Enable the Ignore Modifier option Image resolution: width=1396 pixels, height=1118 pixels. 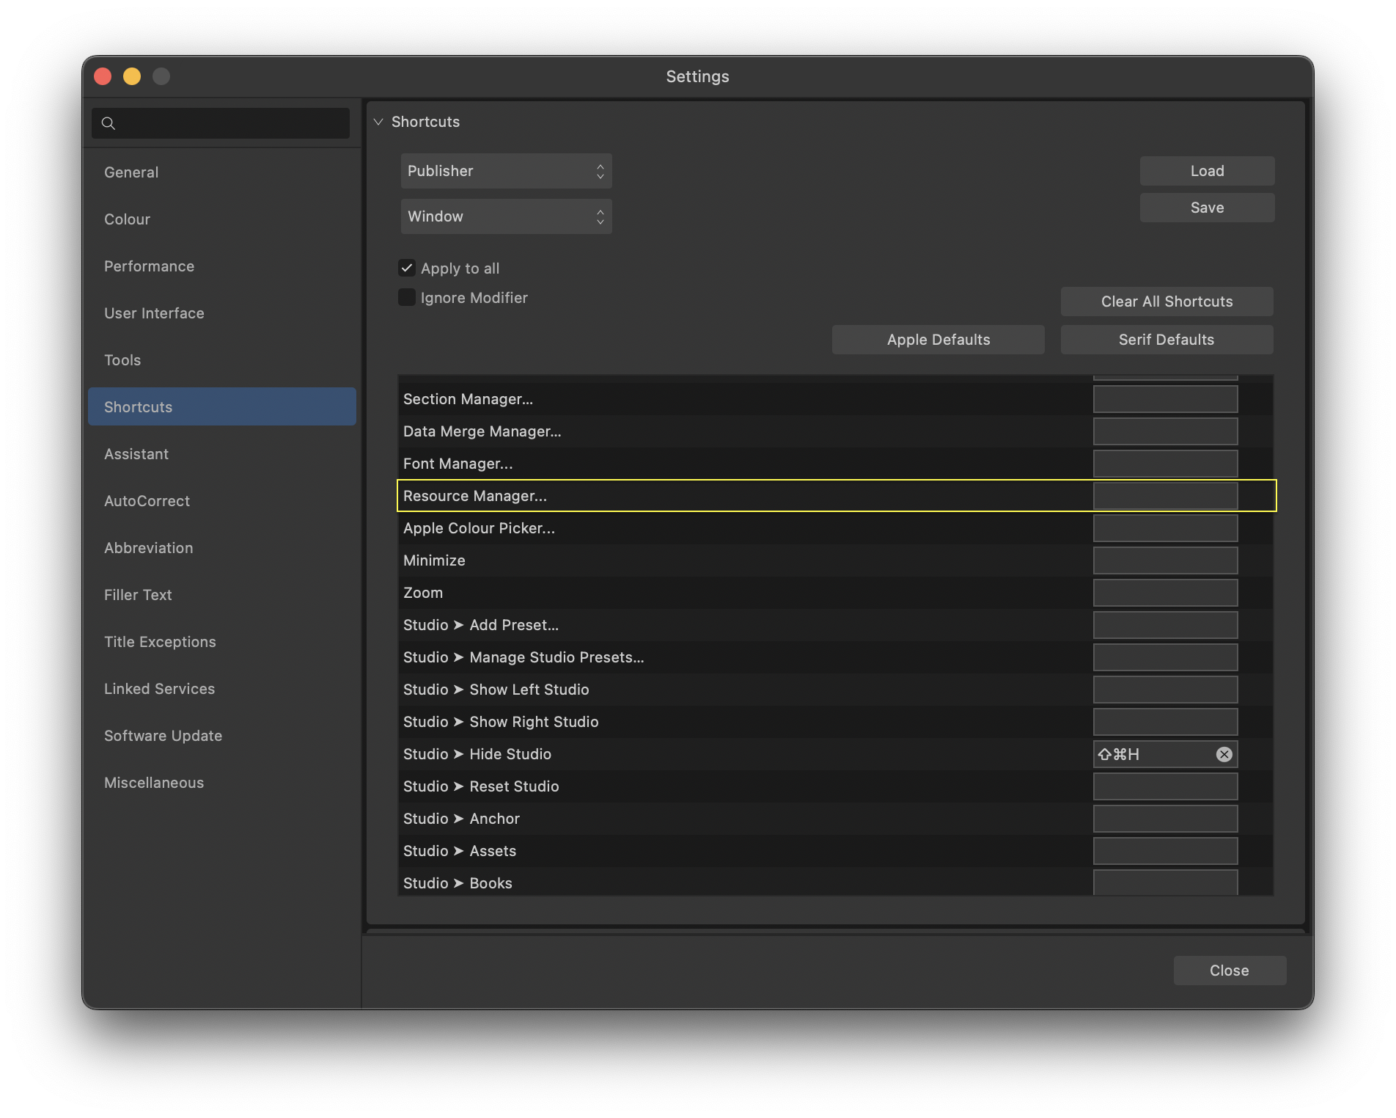408,297
